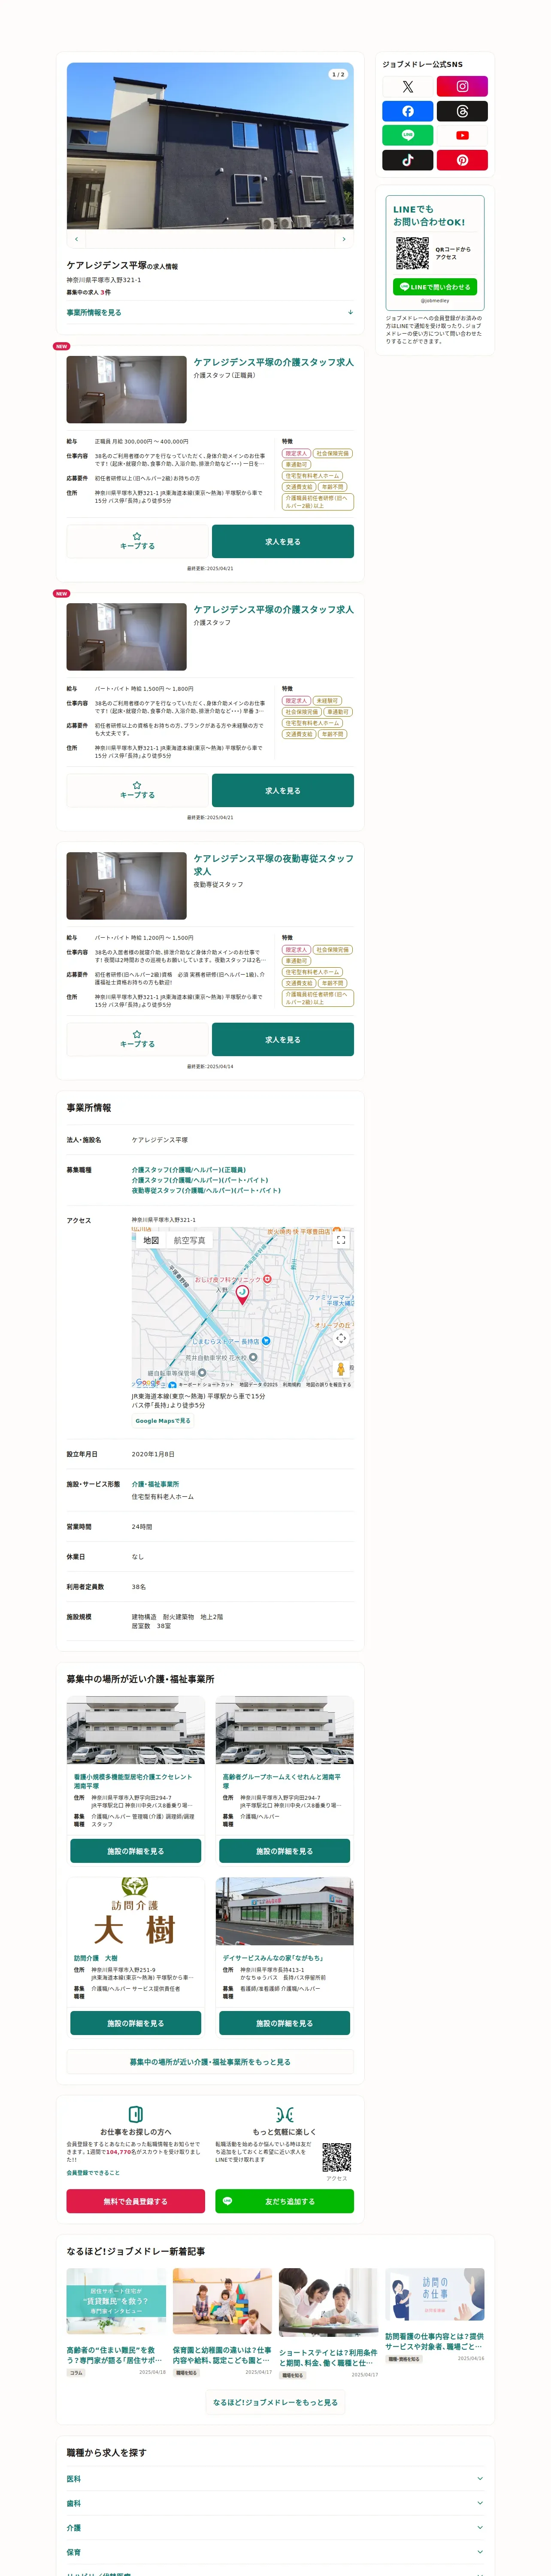Open 夜勤専従スタッフ(パート・バイト) category link

[x=206, y=1190]
